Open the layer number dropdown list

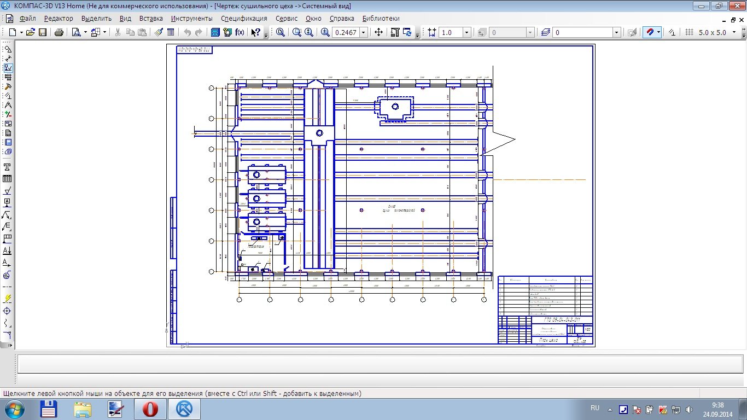click(616, 32)
